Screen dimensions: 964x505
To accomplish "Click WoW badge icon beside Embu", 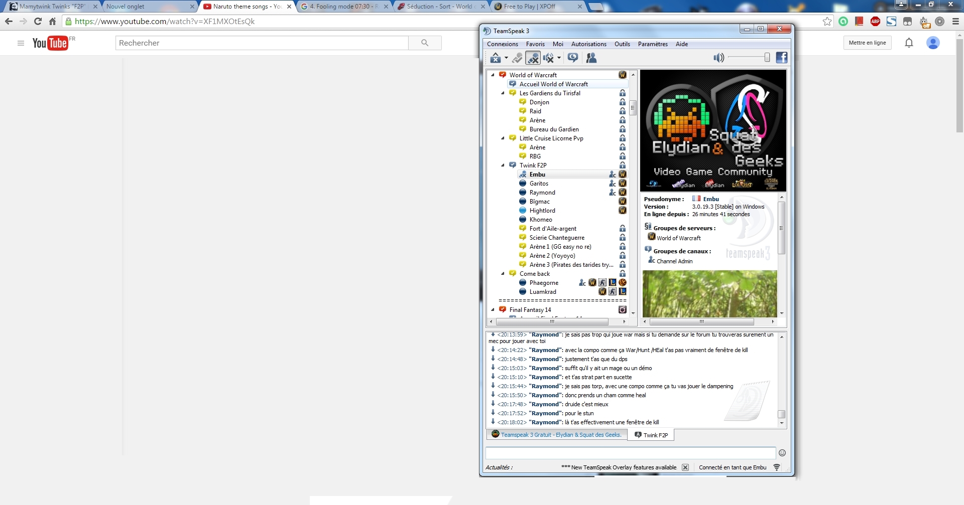I will [623, 175].
